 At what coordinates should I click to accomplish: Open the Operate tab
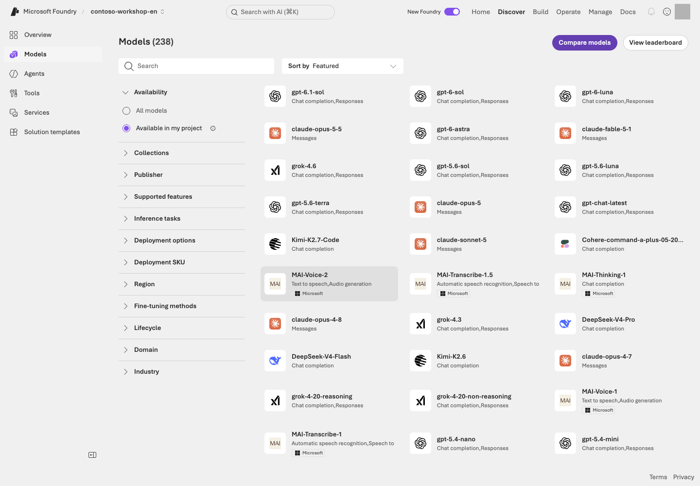[568, 12]
